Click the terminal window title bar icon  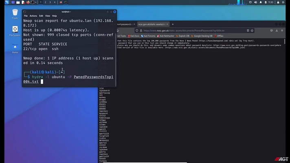24,12
